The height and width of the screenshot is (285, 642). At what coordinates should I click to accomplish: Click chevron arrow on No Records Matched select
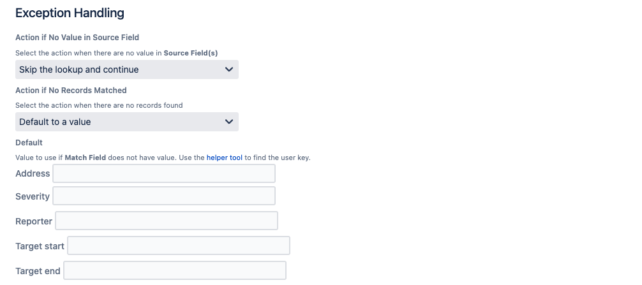(x=229, y=122)
